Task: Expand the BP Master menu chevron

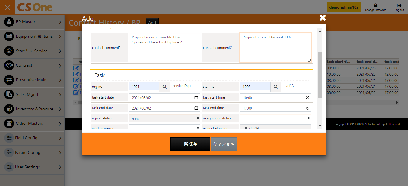Action: pos(60,22)
